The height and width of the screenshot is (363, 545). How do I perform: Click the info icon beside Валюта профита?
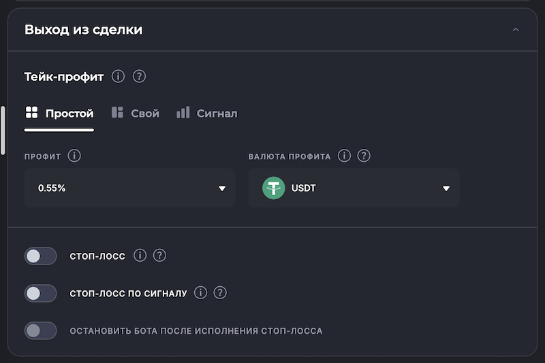344,156
